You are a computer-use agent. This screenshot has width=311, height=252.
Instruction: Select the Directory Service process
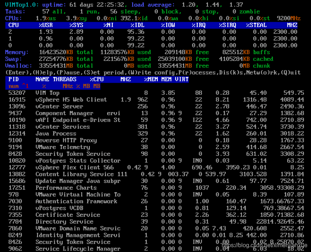click(64, 222)
